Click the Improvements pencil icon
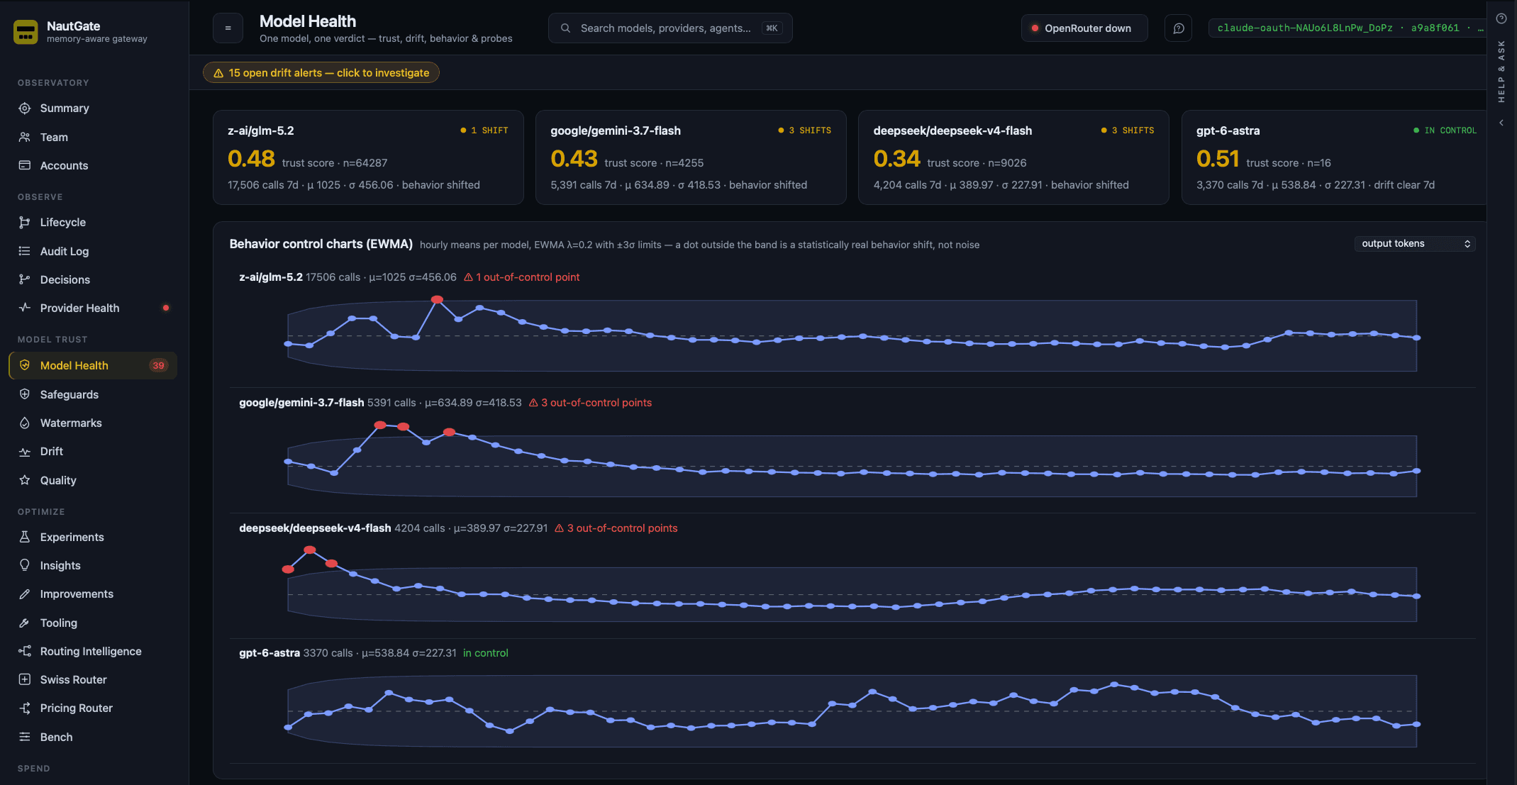The width and height of the screenshot is (1517, 785). 25,594
